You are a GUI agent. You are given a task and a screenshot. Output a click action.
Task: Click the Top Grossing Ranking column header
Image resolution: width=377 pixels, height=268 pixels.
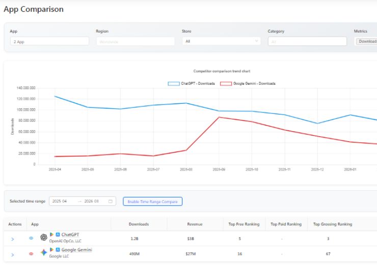333,224
